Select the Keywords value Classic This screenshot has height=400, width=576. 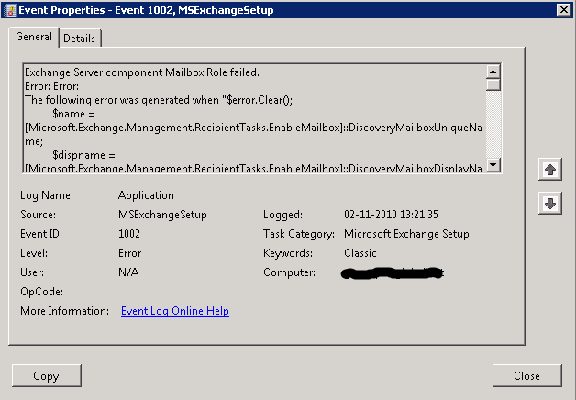[x=360, y=253]
